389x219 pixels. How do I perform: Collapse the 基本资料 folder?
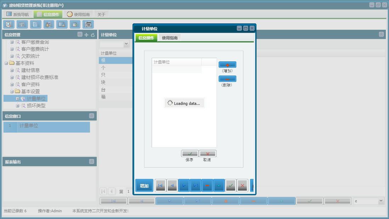coord(6,63)
